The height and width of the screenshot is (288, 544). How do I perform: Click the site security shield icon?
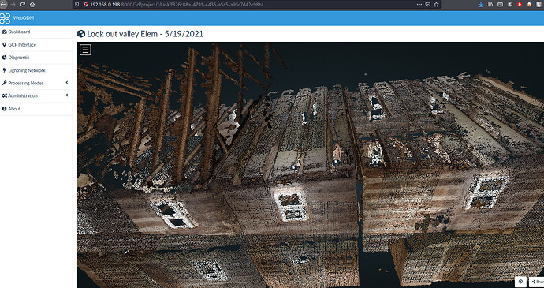pyautogui.click(x=77, y=5)
